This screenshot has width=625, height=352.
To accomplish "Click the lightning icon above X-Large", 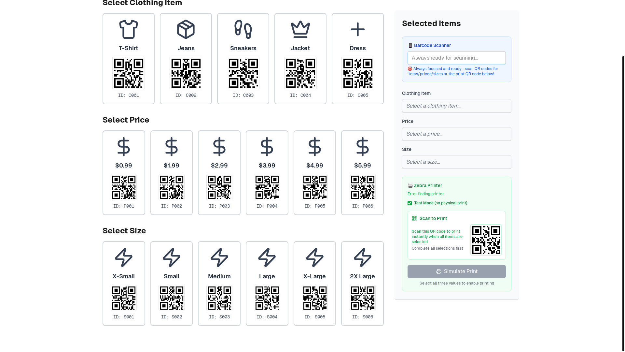I will click(x=315, y=257).
